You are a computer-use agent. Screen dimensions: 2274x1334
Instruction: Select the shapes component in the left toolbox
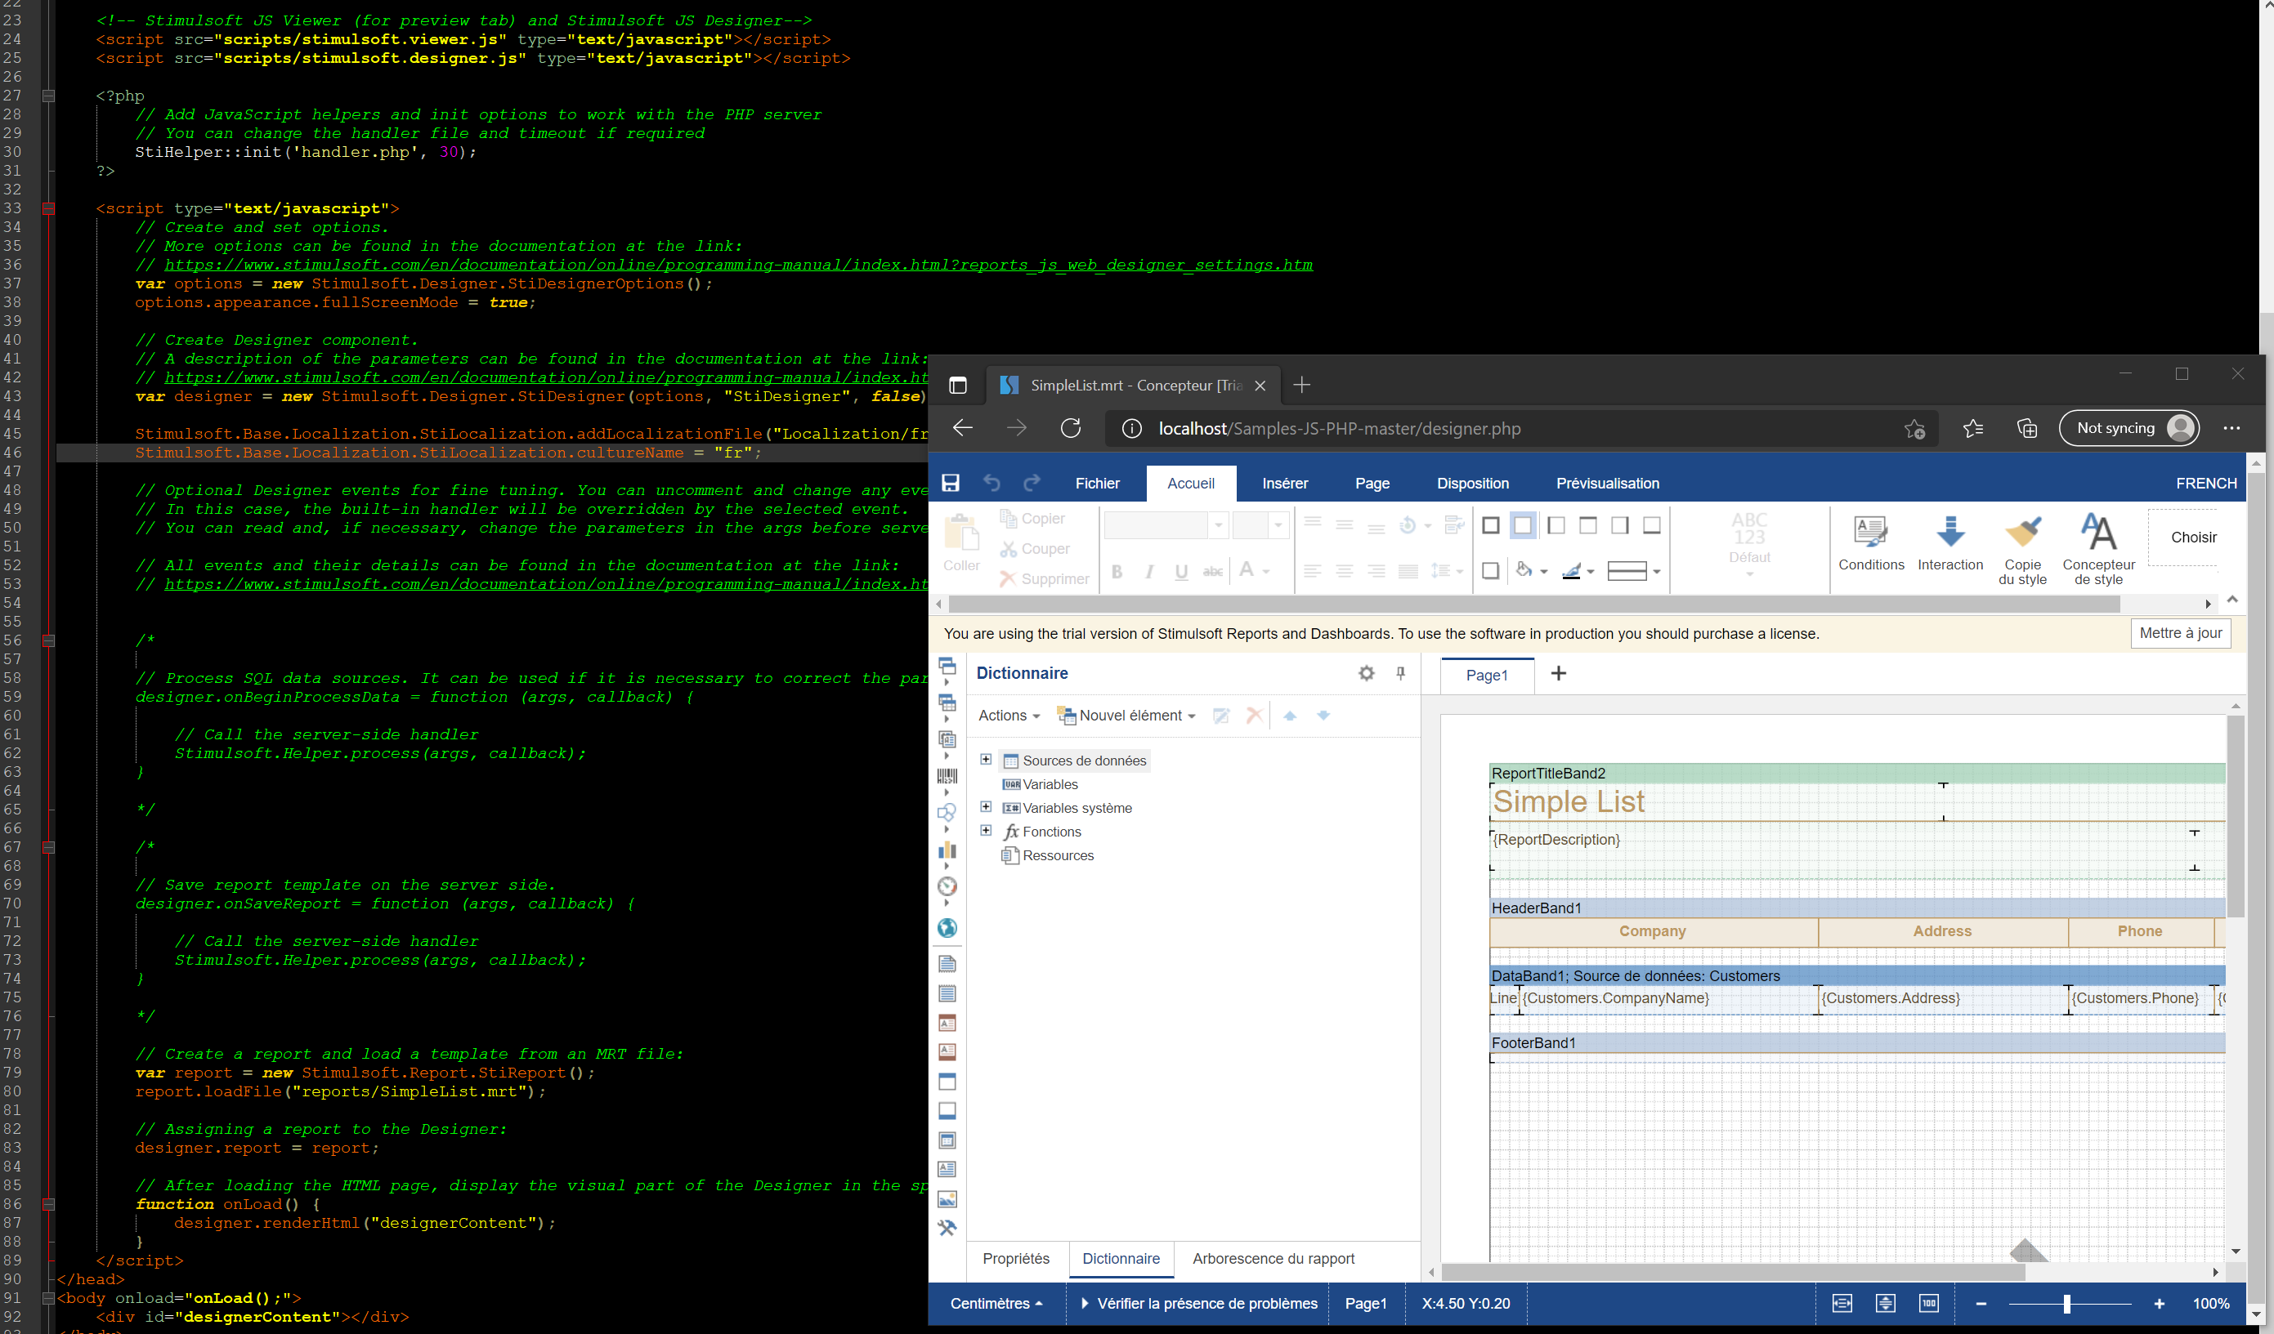tap(947, 813)
